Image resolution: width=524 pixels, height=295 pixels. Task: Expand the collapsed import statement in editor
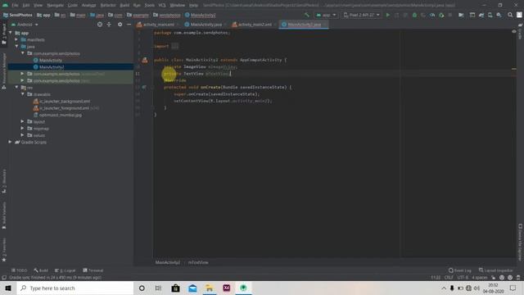click(175, 47)
